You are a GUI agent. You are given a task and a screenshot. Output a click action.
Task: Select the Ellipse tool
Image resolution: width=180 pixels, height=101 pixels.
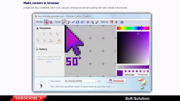pos(82,22)
